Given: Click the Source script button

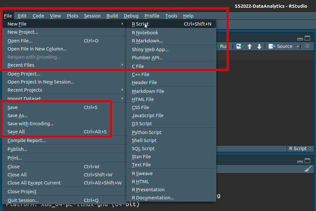Looking at the screenshot, I should [x=281, y=46].
